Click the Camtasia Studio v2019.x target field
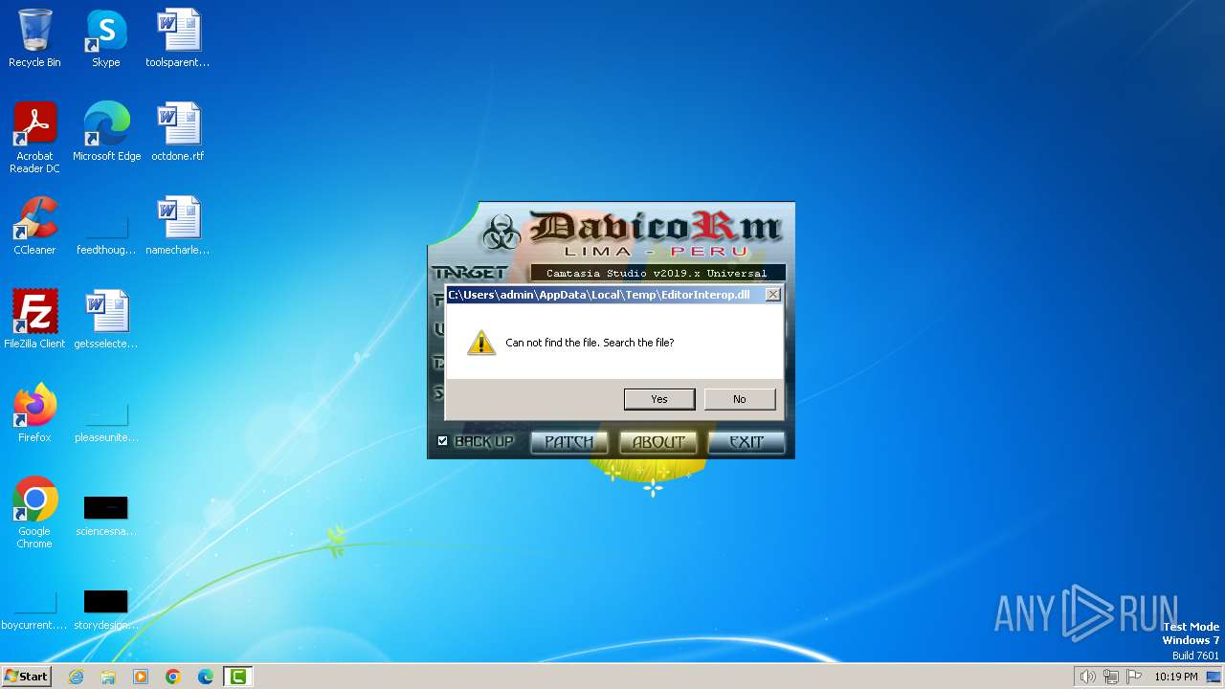This screenshot has height=689, width=1225. (x=657, y=273)
